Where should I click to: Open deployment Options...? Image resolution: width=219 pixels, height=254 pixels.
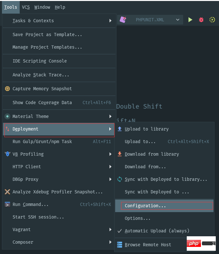click(x=164, y=218)
